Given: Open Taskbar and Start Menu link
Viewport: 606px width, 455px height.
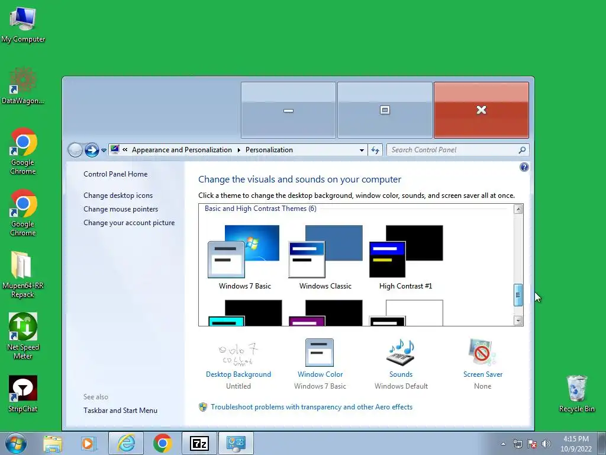Looking at the screenshot, I should [x=120, y=411].
